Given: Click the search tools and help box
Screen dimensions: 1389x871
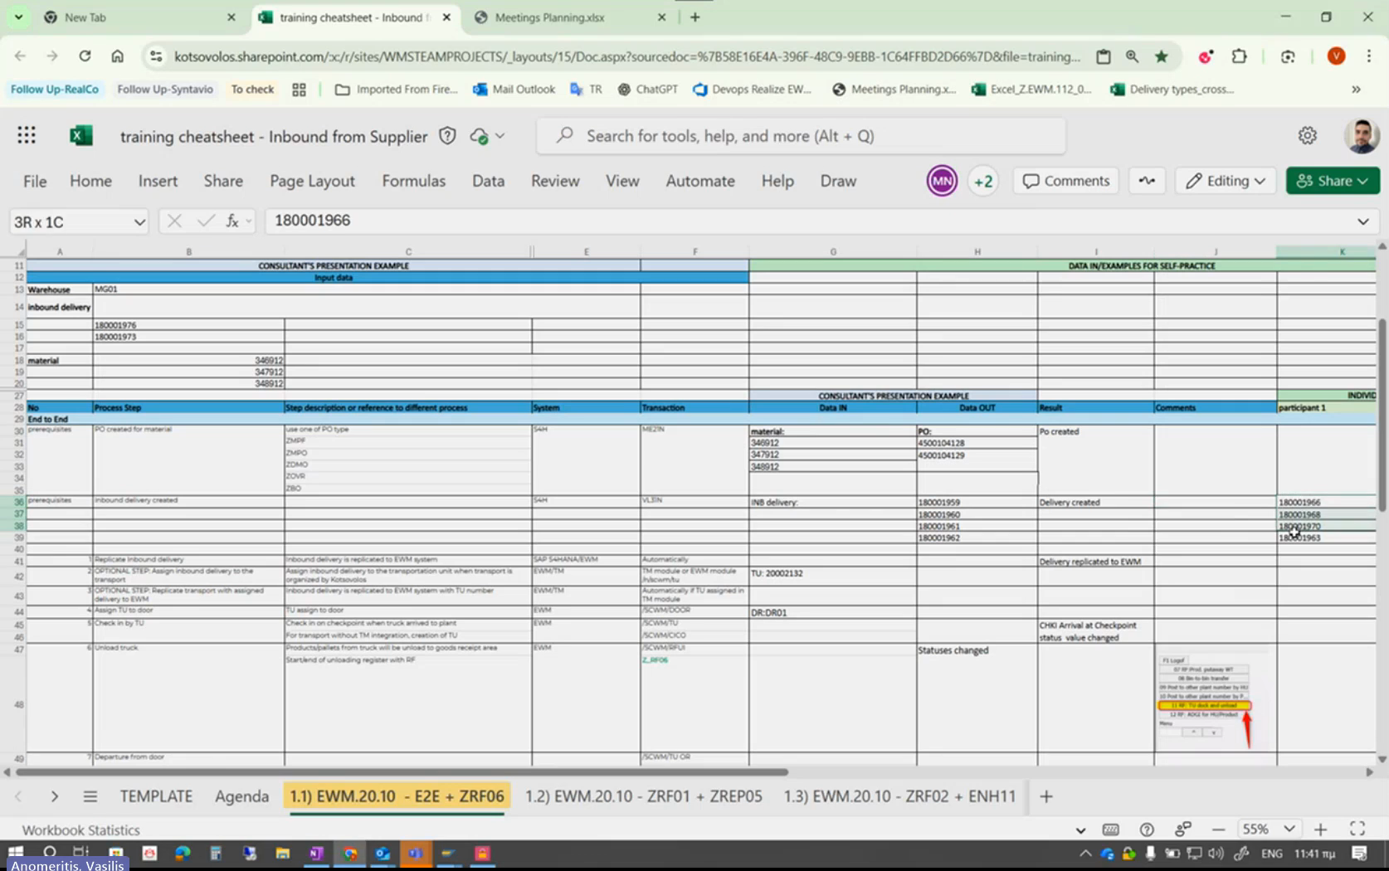Looking at the screenshot, I should [801, 136].
